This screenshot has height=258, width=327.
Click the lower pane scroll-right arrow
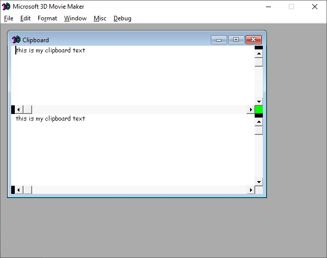(x=251, y=190)
